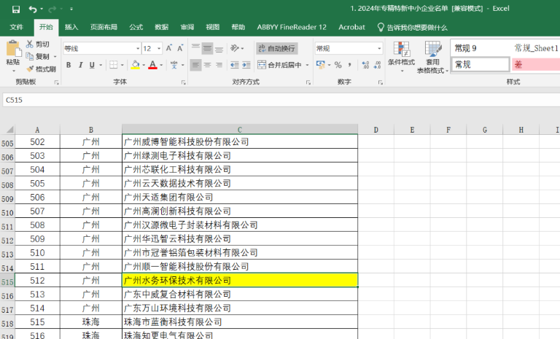Image resolution: width=560 pixels, height=339 pixels.
Task: Switch to the ABBYY FineReader 12 tab
Action: click(292, 27)
